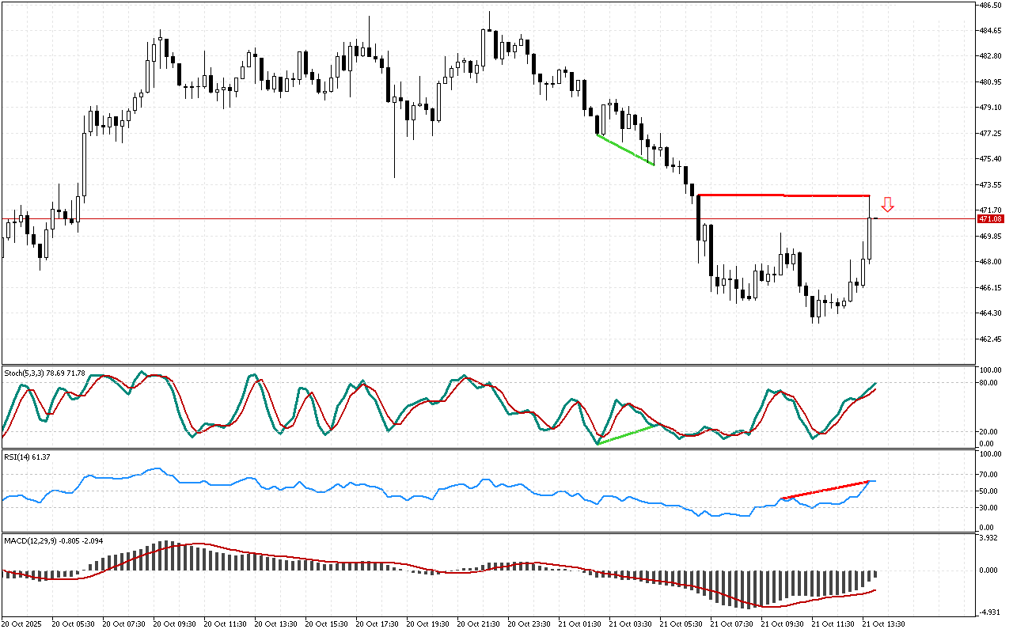
Task: Click the 20 Oct 2025 date label
Action: point(22,624)
